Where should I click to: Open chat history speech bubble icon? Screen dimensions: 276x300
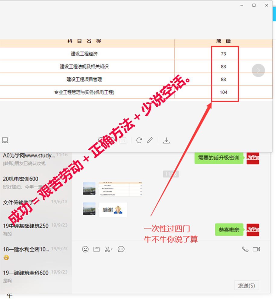click(x=121, y=249)
